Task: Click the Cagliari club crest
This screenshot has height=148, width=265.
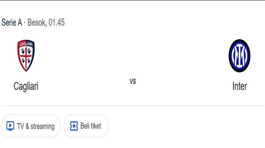Action: point(26,56)
